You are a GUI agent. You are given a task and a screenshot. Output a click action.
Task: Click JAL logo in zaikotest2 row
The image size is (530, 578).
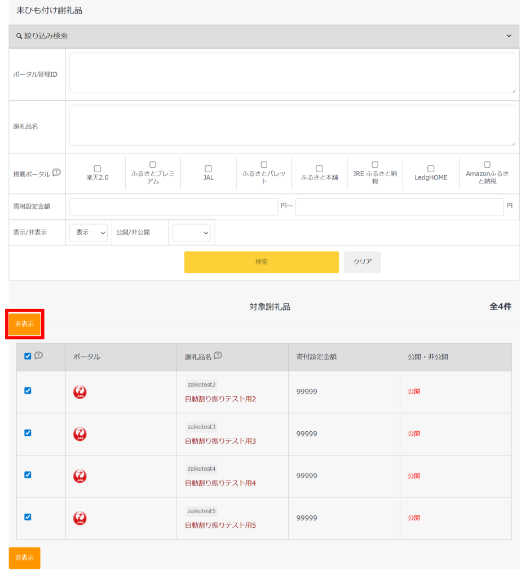(x=80, y=392)
